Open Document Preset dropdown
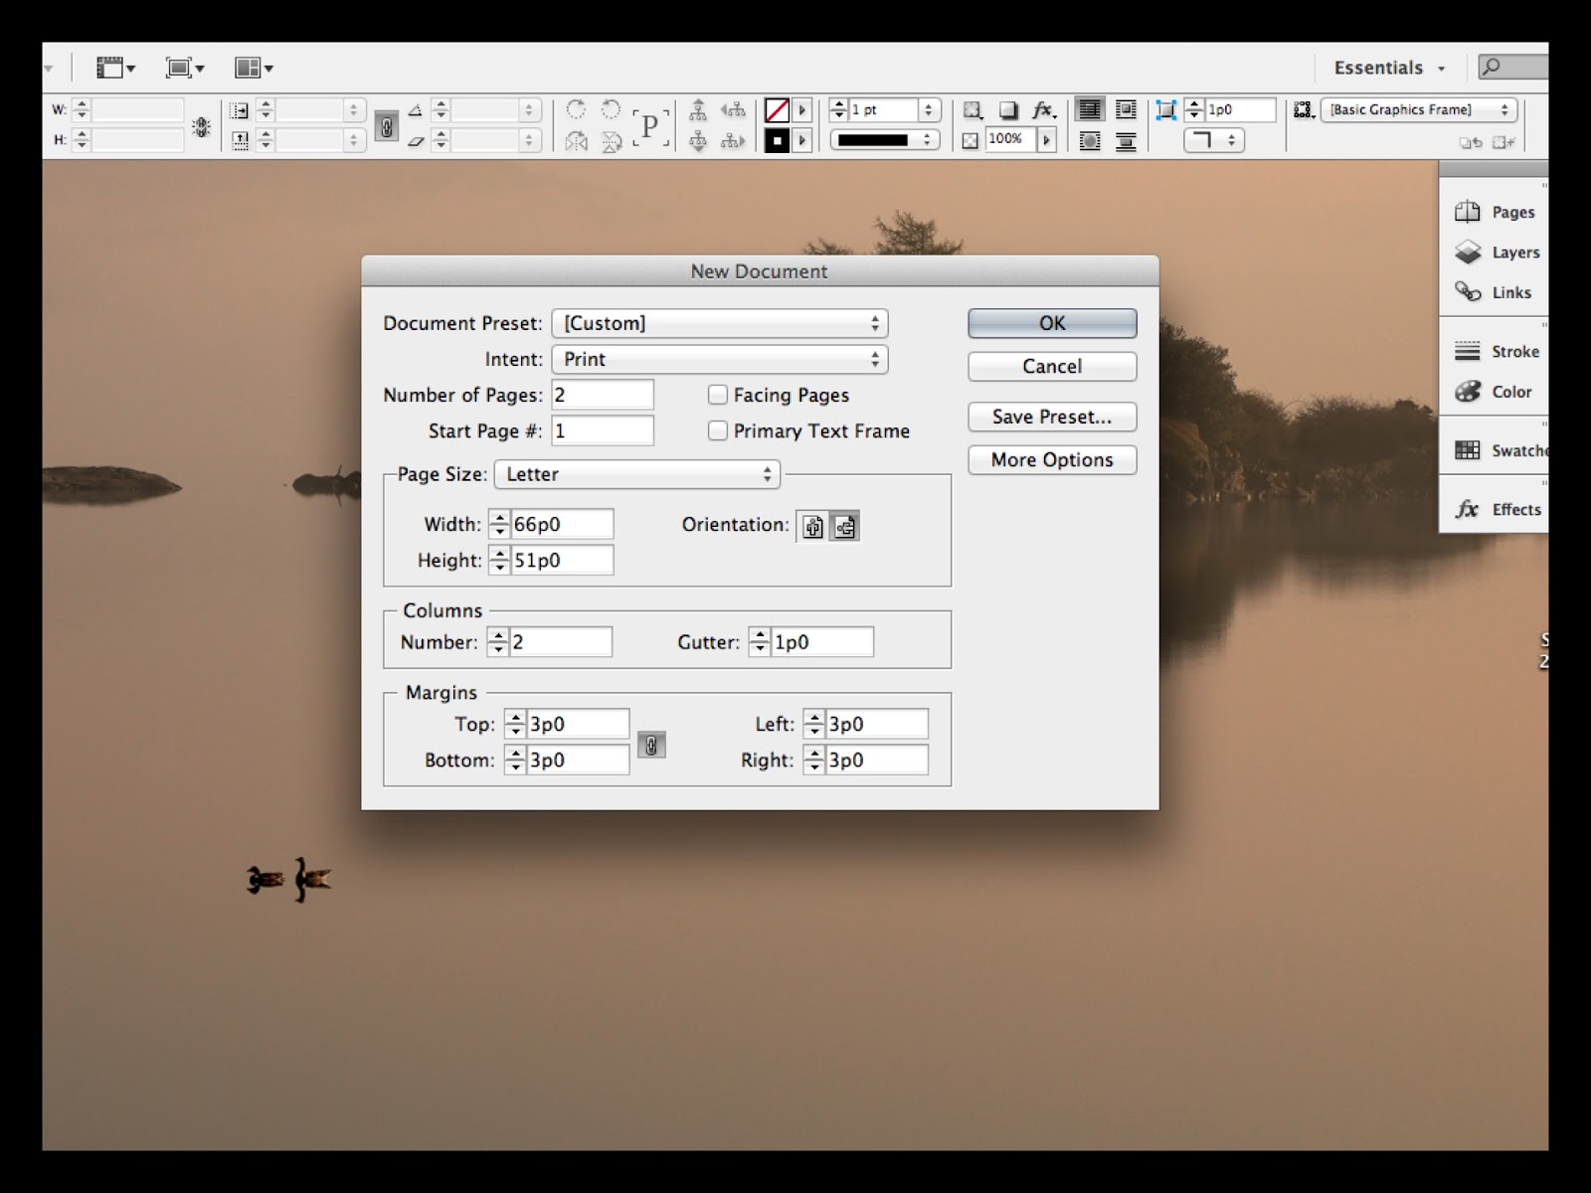 tap(720, 323)
